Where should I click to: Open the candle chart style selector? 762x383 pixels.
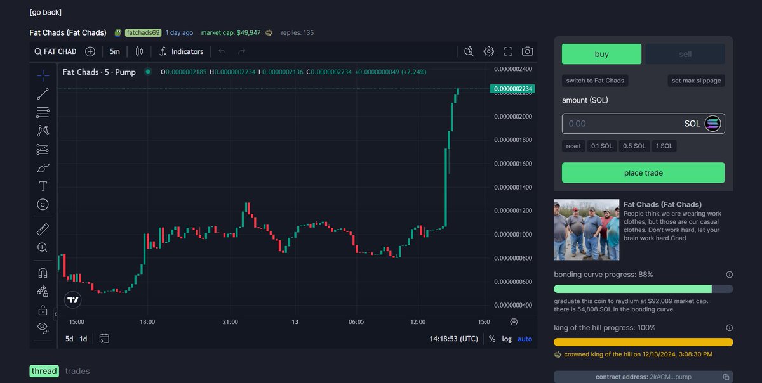(139, 51)
